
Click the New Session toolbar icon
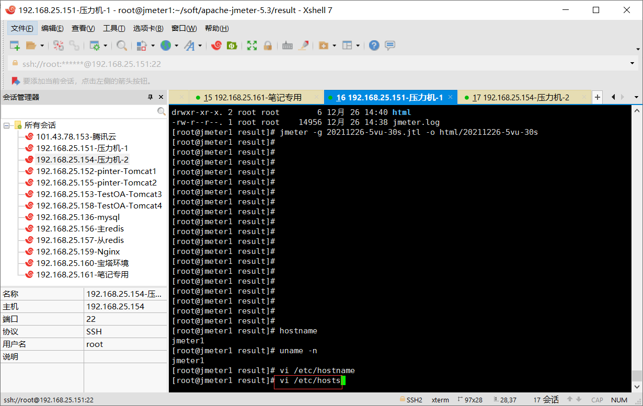(15, 45)
